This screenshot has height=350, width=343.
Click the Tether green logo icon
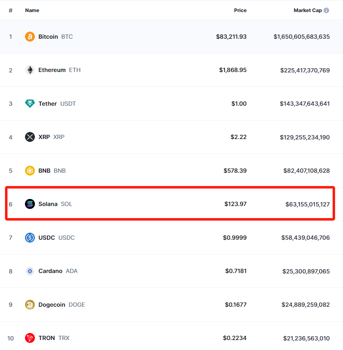[x=30, y=104]
